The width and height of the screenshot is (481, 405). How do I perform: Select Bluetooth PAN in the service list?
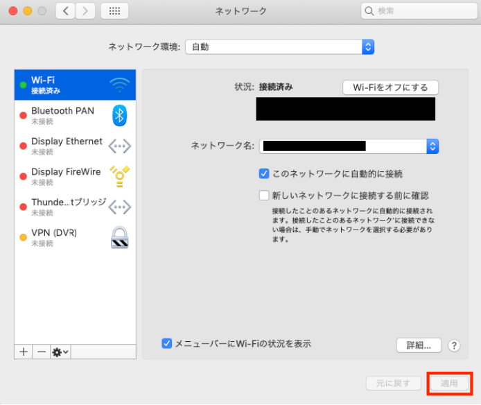click(x=75, y=115)
